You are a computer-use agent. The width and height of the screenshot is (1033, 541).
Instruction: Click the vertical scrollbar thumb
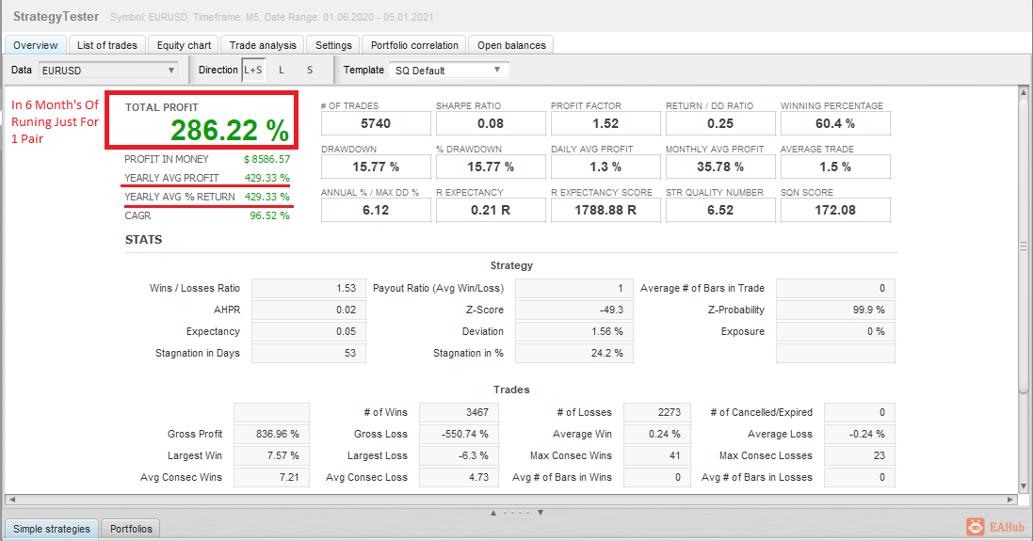pyautogui.click(x=1024, y=246)
